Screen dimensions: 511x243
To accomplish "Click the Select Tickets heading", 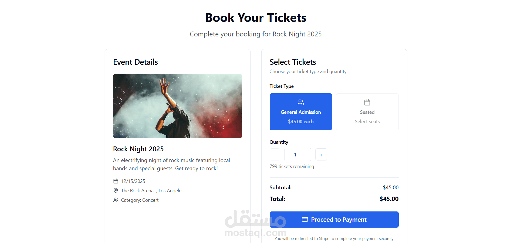I will [x=293, y=62].
